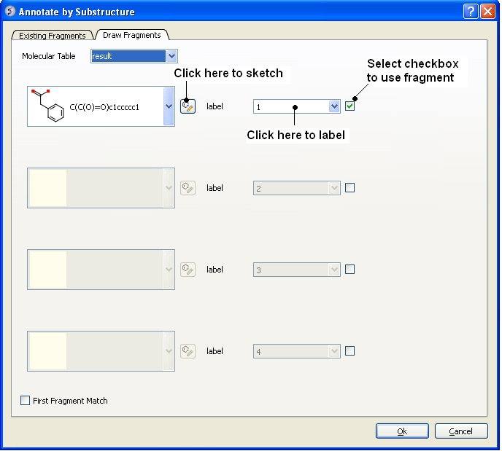This screenshot has width=502, height=451.
Task: Close the Annotate by Substructure dialog
Action: pyautogui.click(x=487, y=12)
